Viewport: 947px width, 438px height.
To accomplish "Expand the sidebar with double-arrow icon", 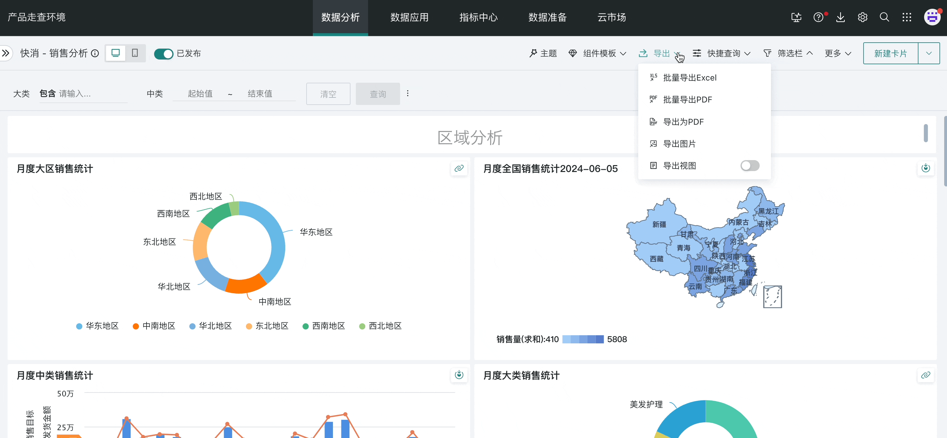I will [6, 53].
